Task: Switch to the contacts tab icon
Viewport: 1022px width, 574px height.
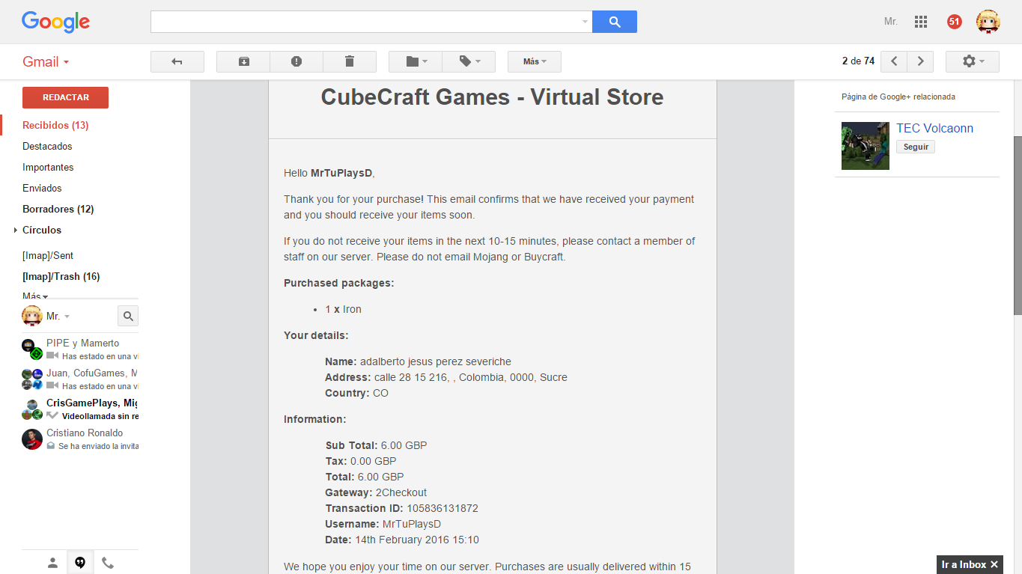Action: pos(53,563)
